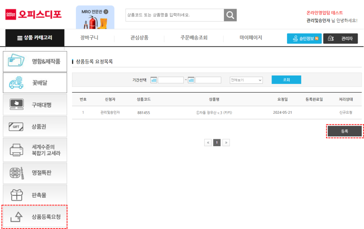
Task: Select 명함&제작품 category icon
Action: (x=16, y=60)
